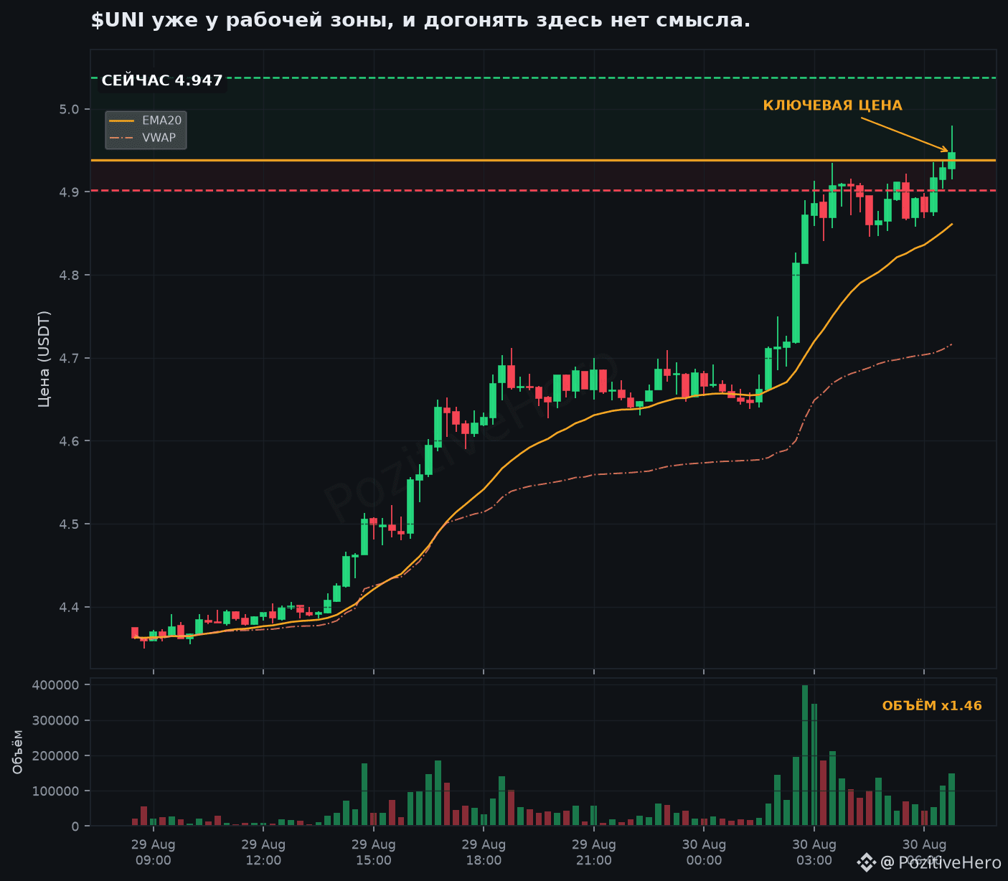Click the tallest volume bar near 400000

(x=805, y=755)
